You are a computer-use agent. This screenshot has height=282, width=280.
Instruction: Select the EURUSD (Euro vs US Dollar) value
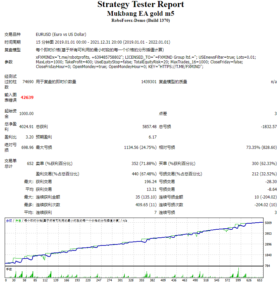pos(61,34)
